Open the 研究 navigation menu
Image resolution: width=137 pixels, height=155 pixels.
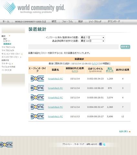(54, 21)
